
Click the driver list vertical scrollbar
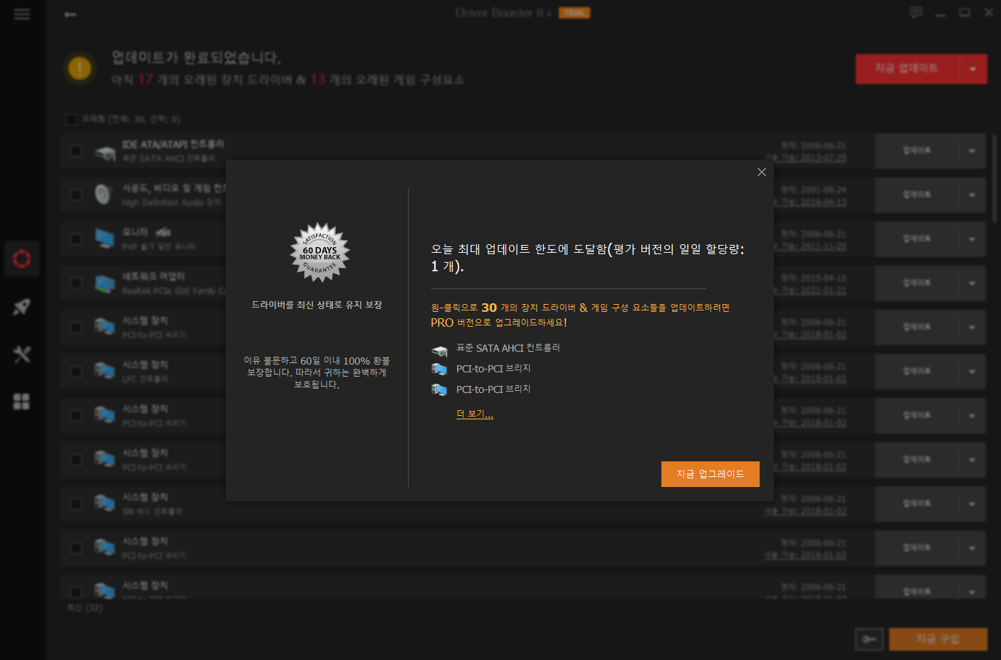pos(995,178)
